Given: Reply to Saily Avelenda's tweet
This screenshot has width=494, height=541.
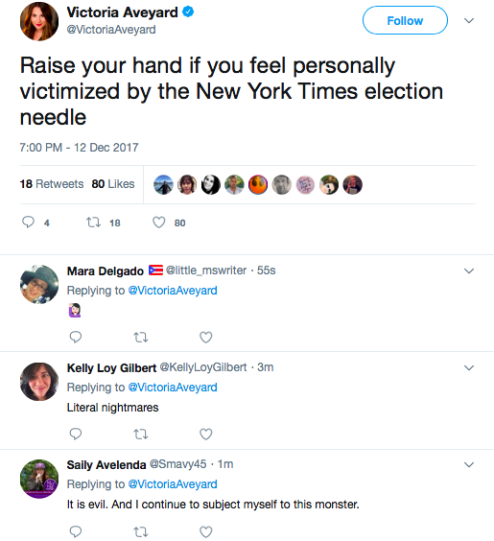Looking at the screenshot, I should [75, 531].
